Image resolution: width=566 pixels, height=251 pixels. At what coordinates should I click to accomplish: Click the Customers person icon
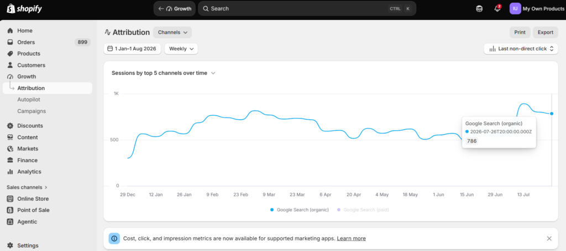point(10,65)
